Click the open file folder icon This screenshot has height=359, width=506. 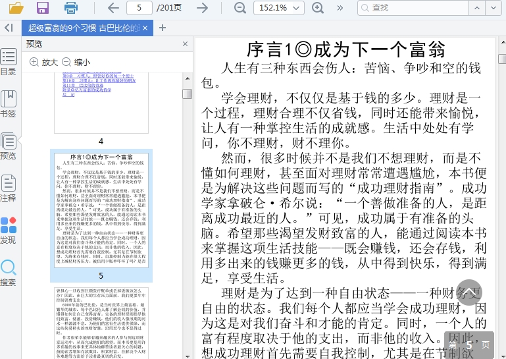16,8
